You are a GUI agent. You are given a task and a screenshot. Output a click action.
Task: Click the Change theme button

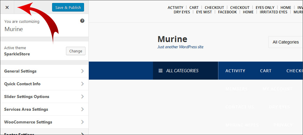point(75,51)
